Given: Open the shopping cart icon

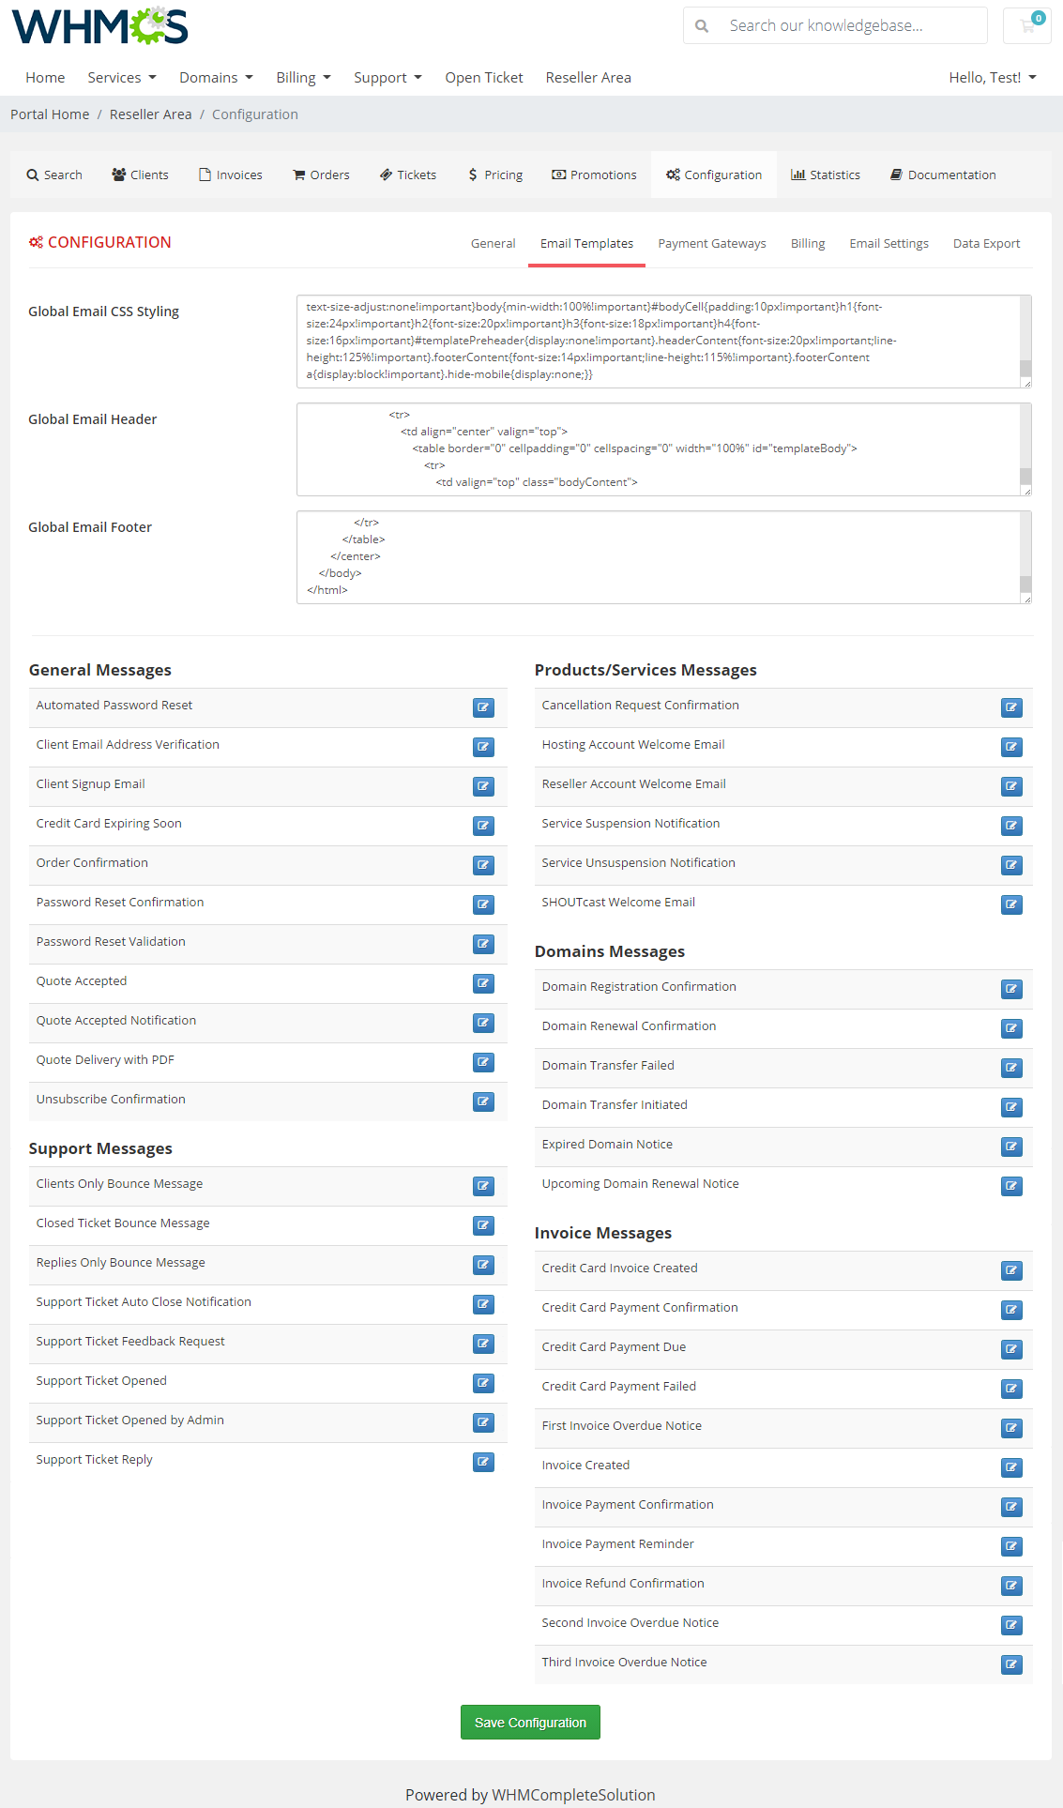Looking at the screenshot, I should (x=1027, y=25).
